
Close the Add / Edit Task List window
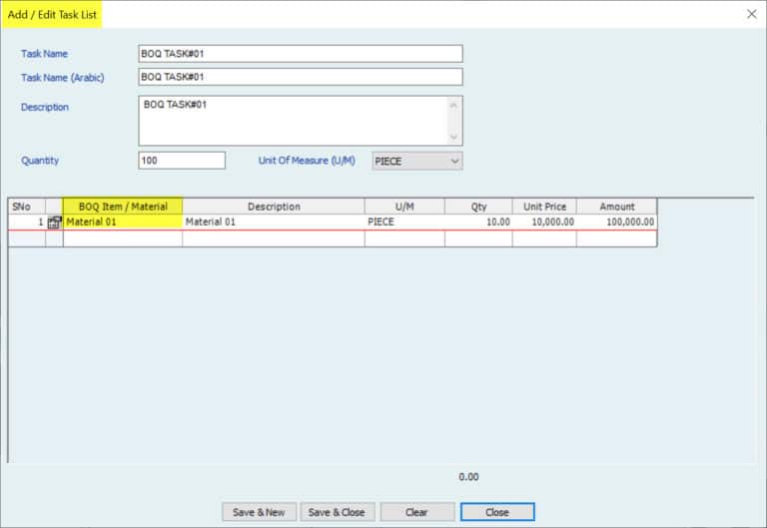click(x=751, y=14)
